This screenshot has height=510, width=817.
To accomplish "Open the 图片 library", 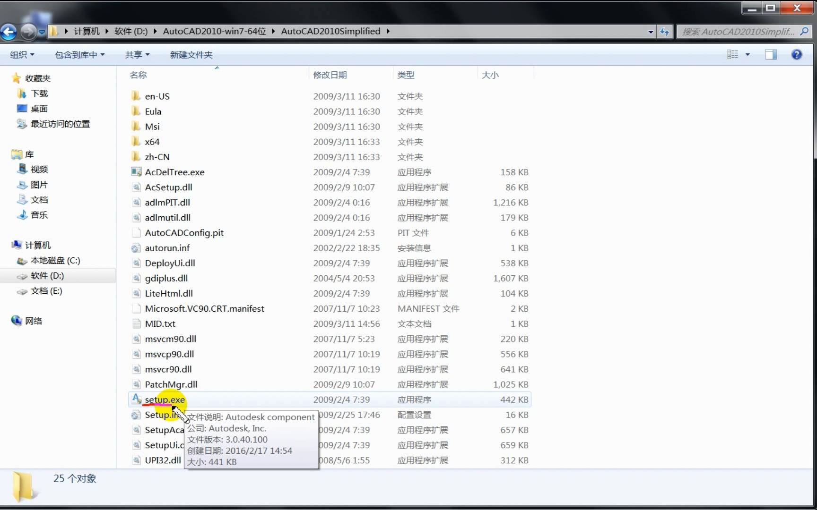I will point(39,185).
